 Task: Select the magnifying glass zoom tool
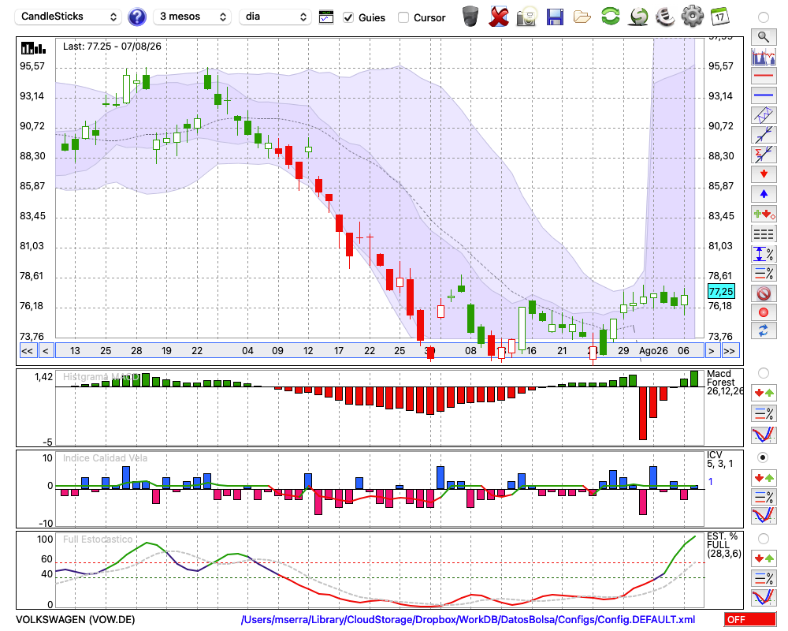764,37
